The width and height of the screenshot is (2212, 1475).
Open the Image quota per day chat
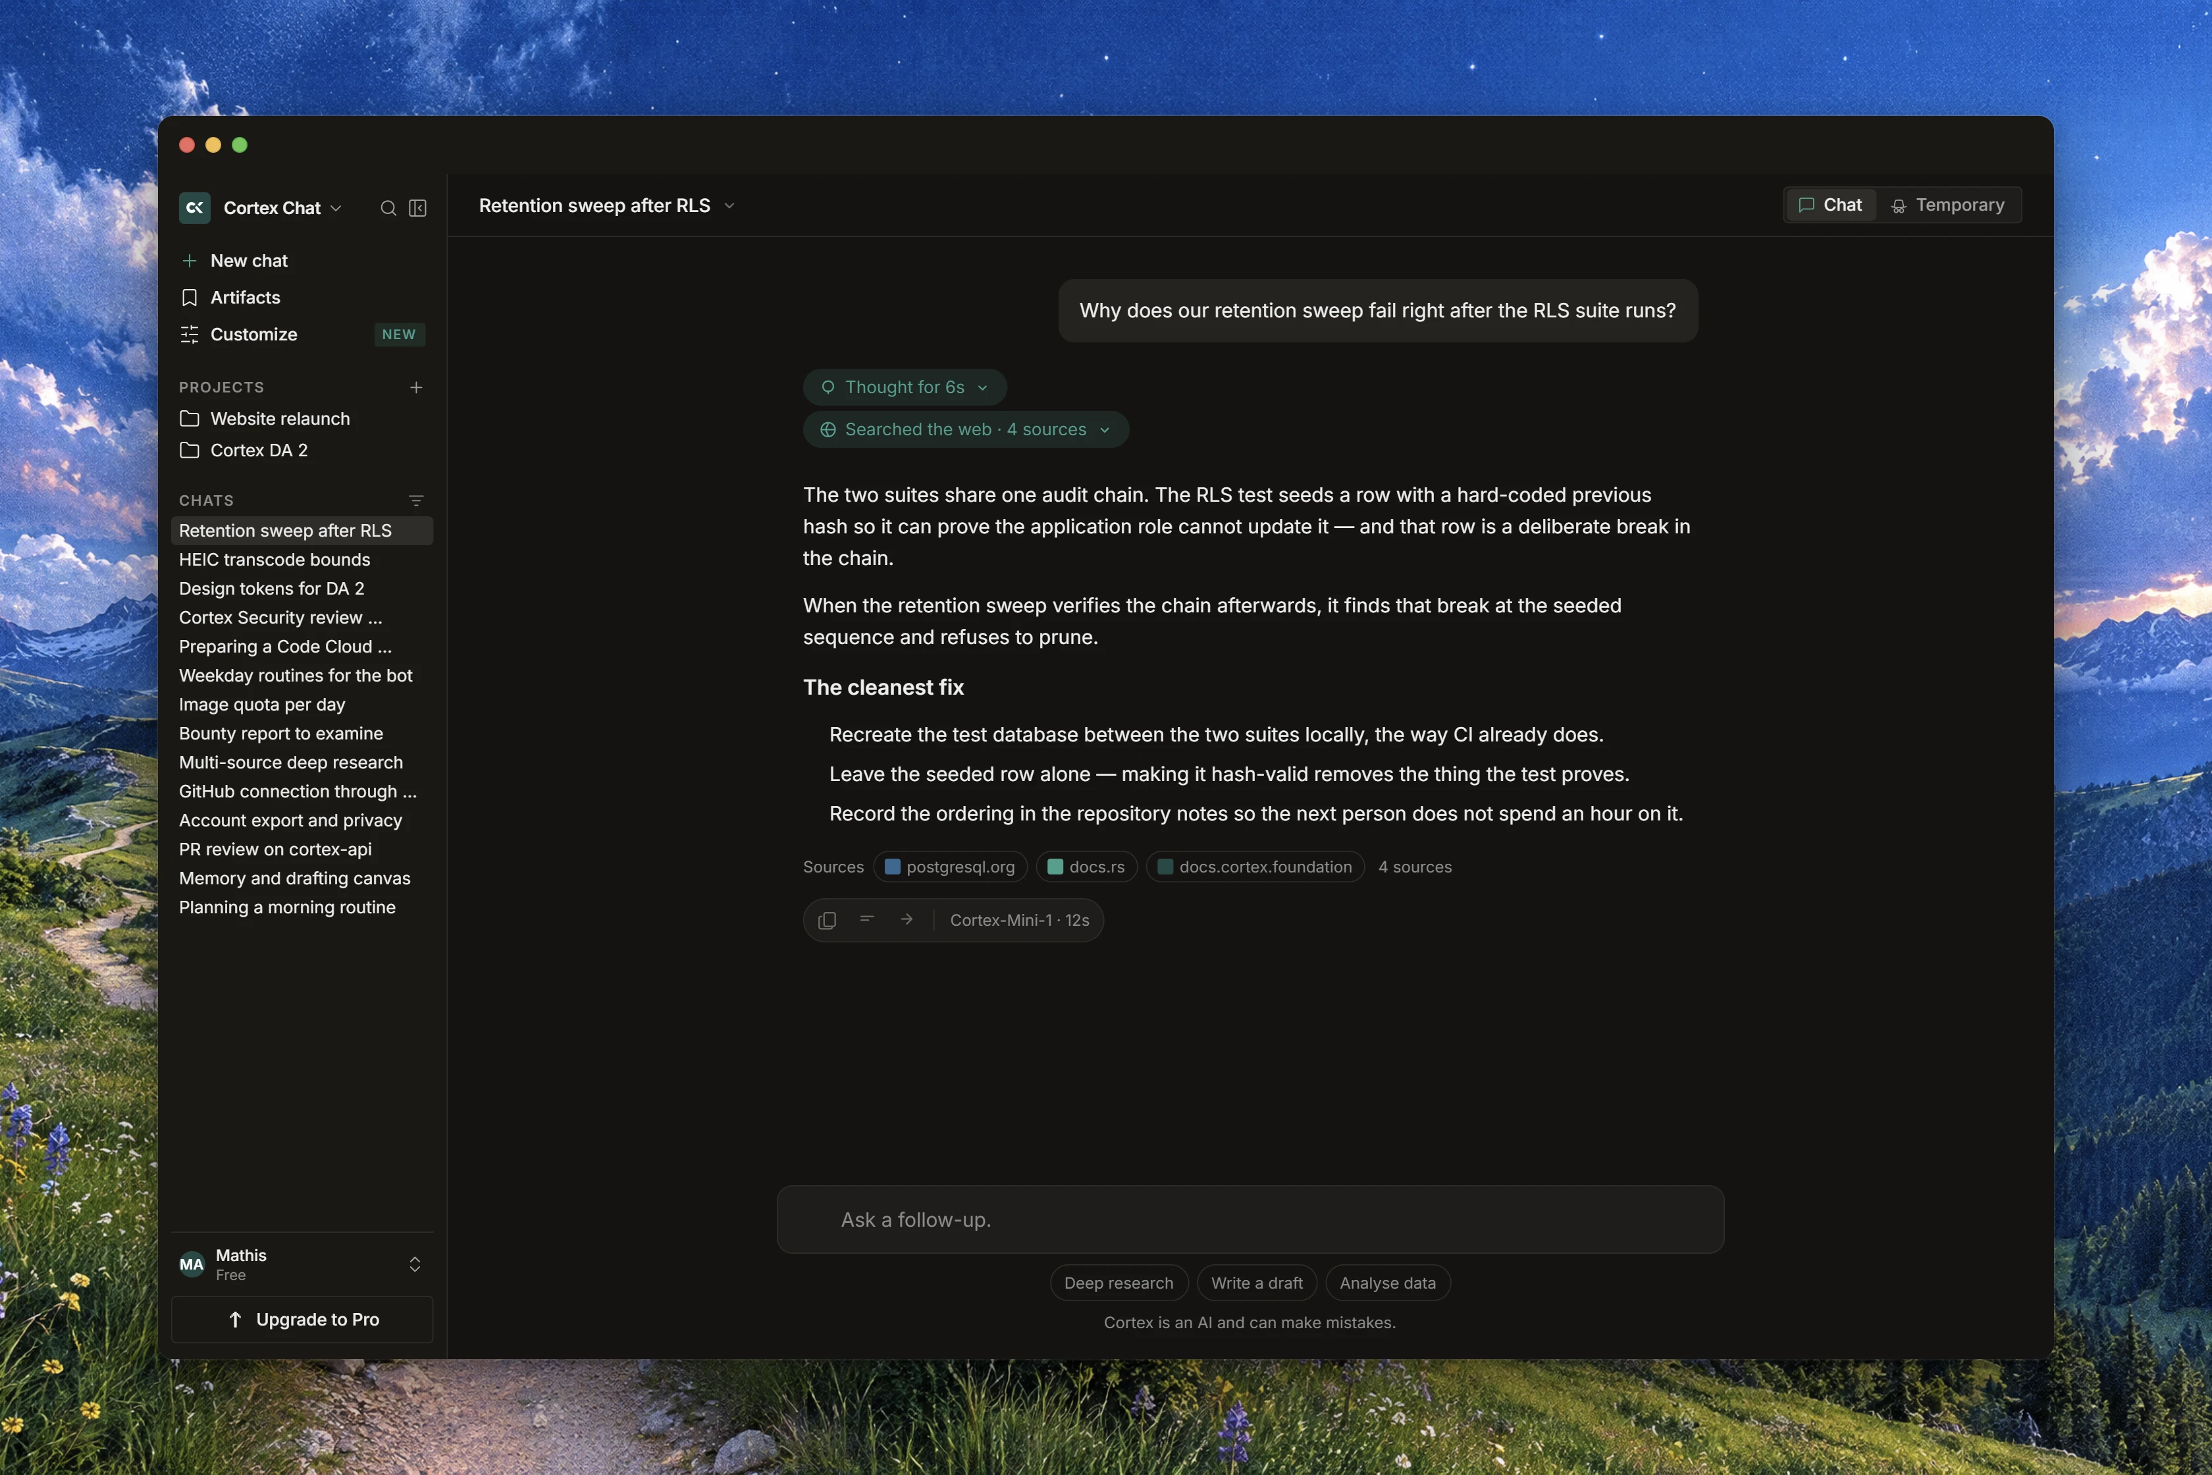tap(302, 705)
